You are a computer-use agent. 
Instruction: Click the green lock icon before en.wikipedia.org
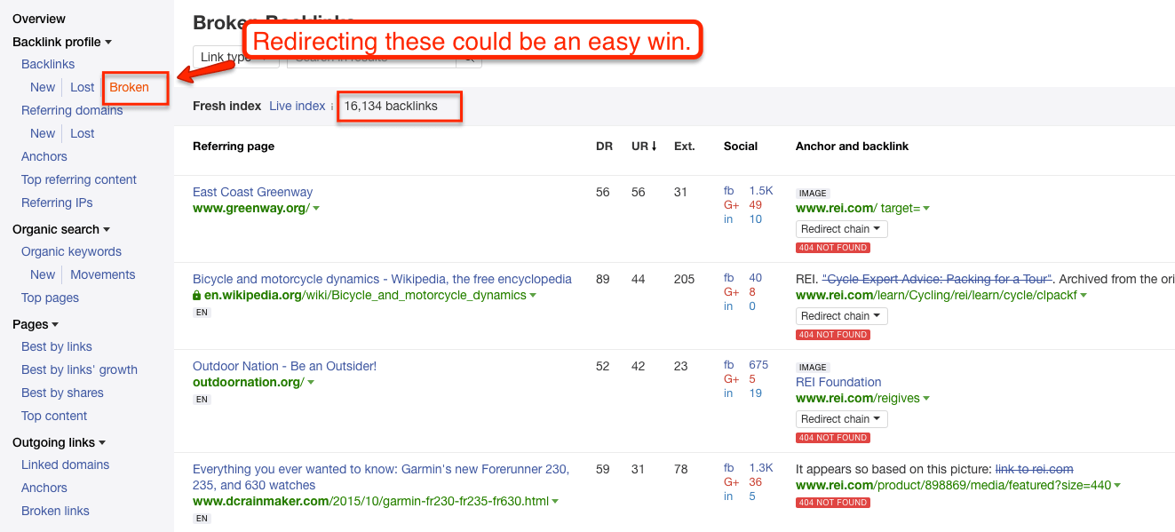(x=197, y=296)
